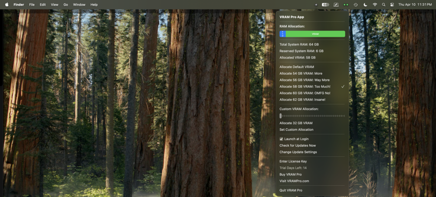Open the screen mirroring display icon
Screen dimensions: 436x197
pos(336,5)
